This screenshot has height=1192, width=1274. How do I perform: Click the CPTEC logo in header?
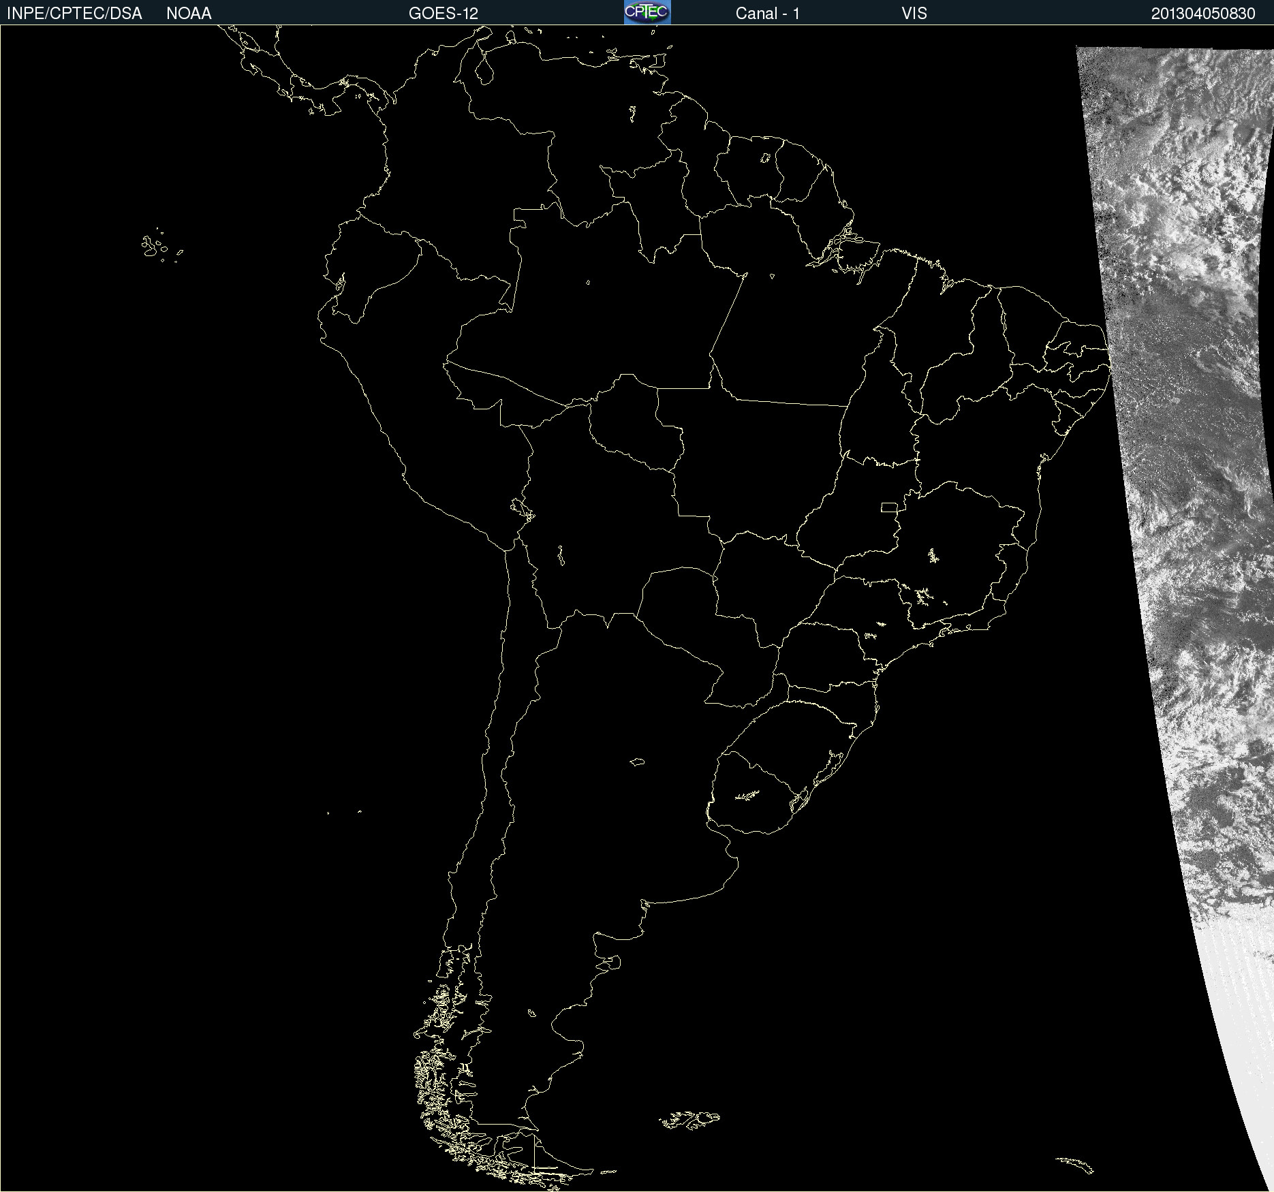(x=647, y=12)
